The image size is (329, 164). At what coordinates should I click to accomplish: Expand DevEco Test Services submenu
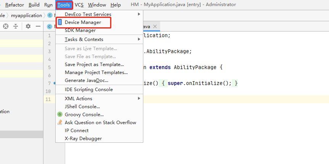[x=99, y=14]
